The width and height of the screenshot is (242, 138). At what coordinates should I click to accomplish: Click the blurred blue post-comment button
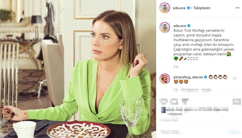pyautogui.click(x=234, y=132)
